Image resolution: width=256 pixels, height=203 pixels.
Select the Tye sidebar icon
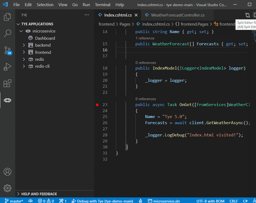click(x=7, y=100)
